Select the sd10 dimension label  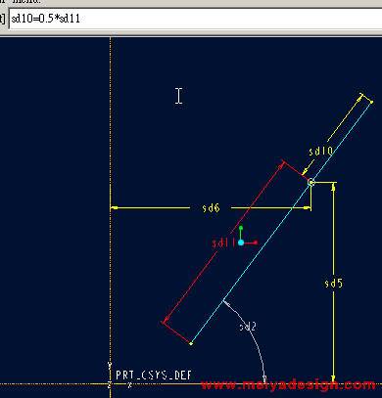[x=320, y=151]
